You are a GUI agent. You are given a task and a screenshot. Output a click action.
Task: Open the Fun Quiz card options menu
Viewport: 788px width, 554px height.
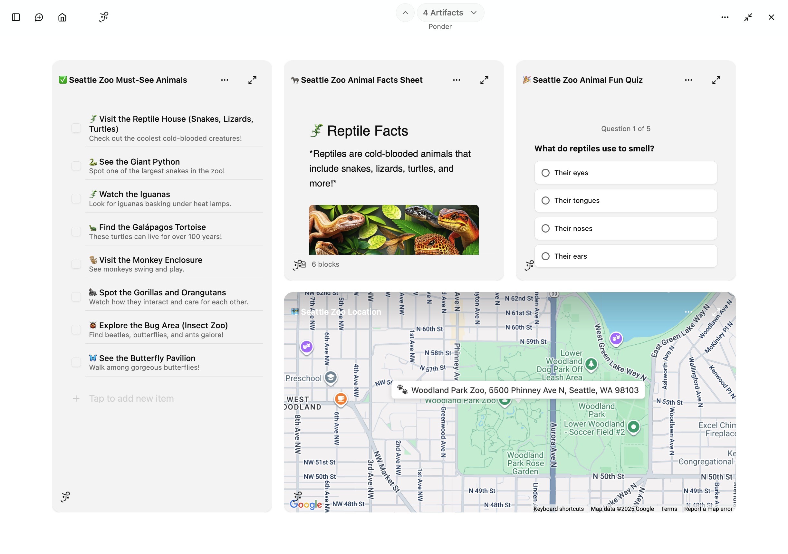(x=688, y=80)
